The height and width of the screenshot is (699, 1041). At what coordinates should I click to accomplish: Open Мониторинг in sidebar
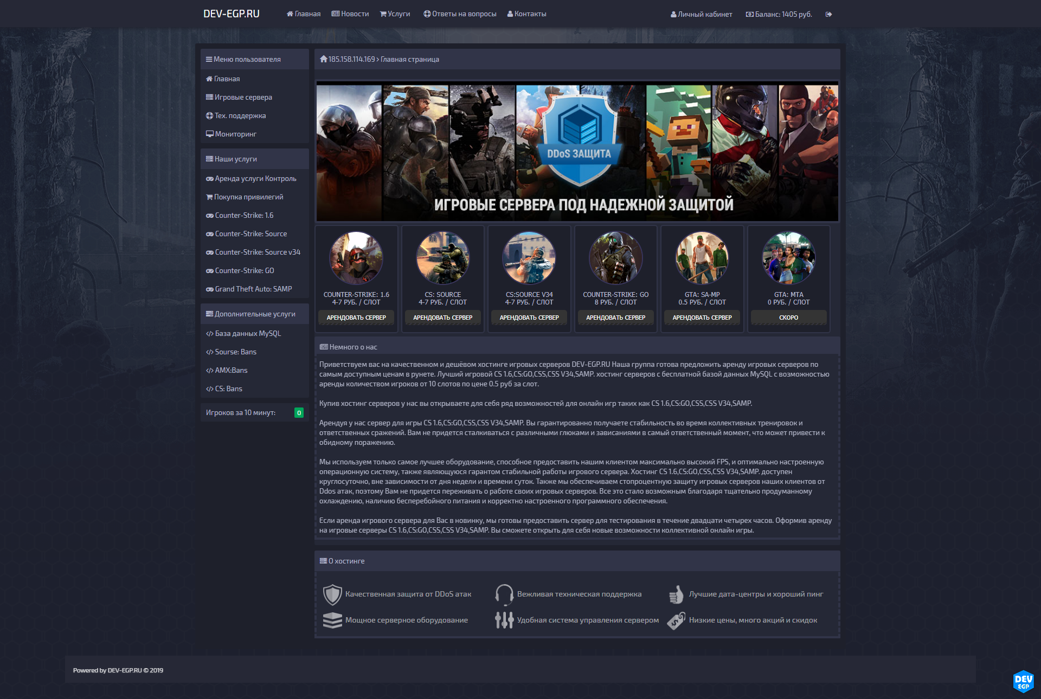[x=255, y=134]
